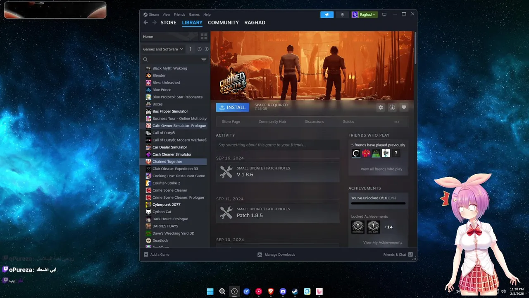This screenshot has width=529, height=298.
Task: Open game settings gear for Chained Together
Action: (381, 107)
